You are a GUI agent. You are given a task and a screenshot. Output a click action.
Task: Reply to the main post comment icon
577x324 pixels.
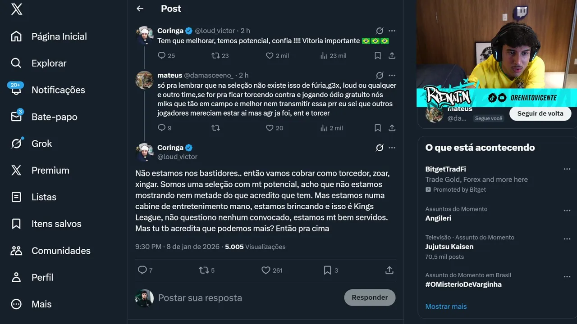click(x=142, y=270)
